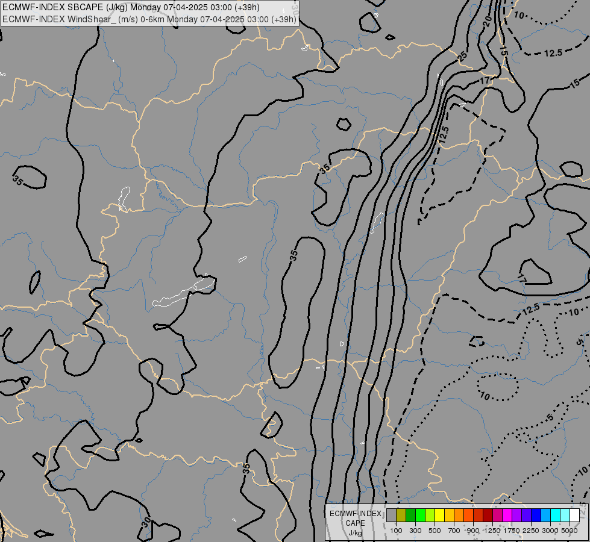The height and width of the screenshot is (542, 590).
Task: Click the 20 wind shear contour label
Action: pyautogui.click(x=487, y=22)
